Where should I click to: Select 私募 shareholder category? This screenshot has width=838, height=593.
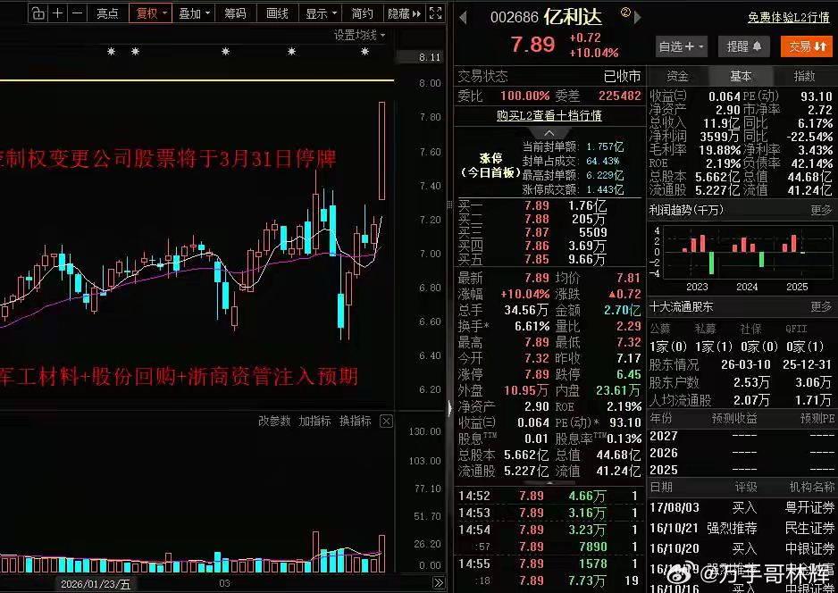[705, 329]
